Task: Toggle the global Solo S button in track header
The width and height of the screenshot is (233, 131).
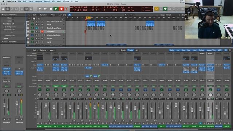Action: [39, 19]
